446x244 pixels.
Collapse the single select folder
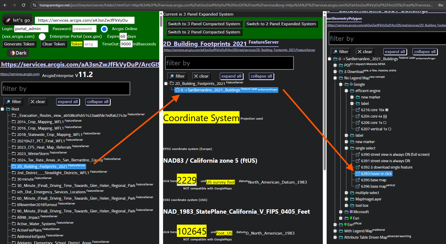346,148
